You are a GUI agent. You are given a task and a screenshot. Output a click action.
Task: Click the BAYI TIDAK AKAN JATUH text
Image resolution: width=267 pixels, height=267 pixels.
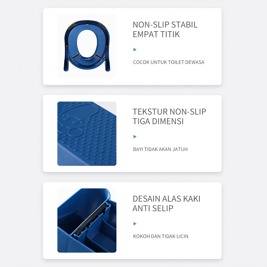tap(160, 149)
